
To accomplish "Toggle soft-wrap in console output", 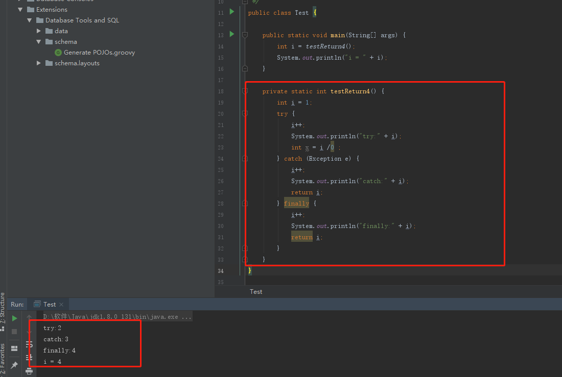I will pyautogui.click(x=29, y=344).
